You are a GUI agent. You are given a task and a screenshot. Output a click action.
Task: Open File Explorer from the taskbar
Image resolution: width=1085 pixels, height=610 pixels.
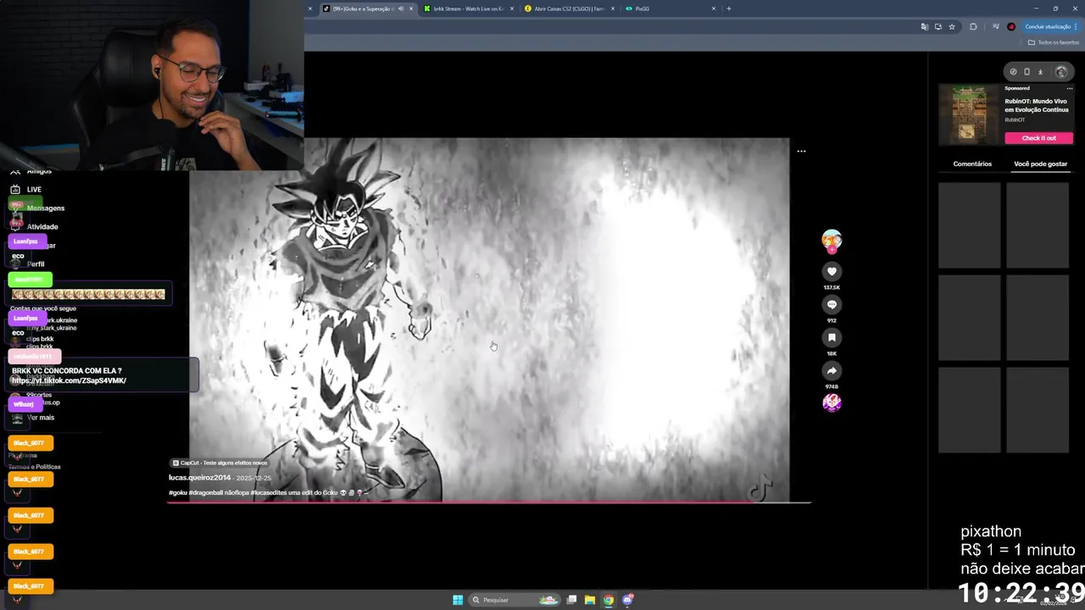[590, 600]
